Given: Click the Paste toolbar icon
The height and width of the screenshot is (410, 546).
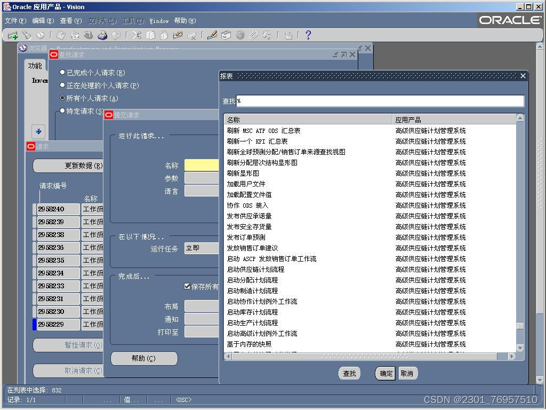Looking at the screenshot, I should (164, 35).
